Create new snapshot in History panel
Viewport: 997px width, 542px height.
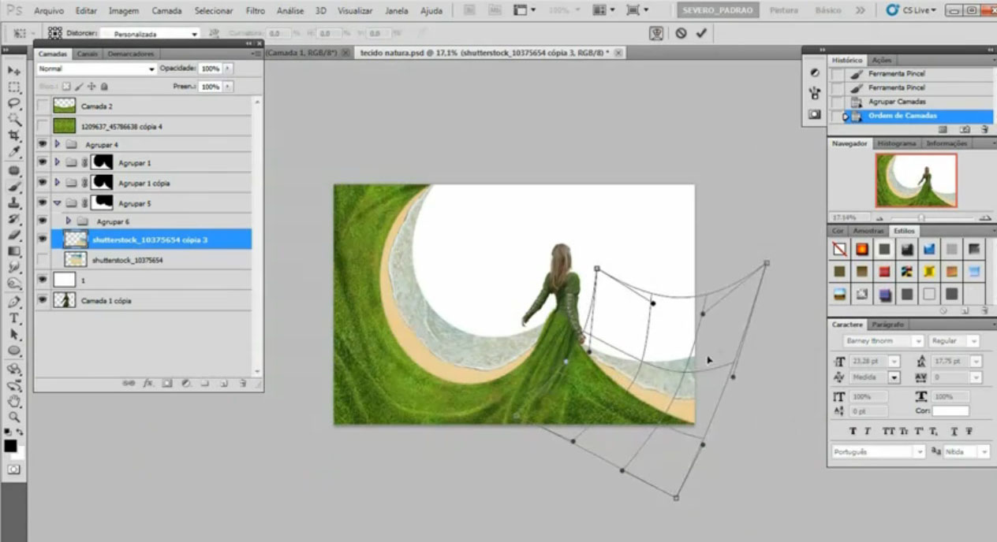click(x=965, y=129)
